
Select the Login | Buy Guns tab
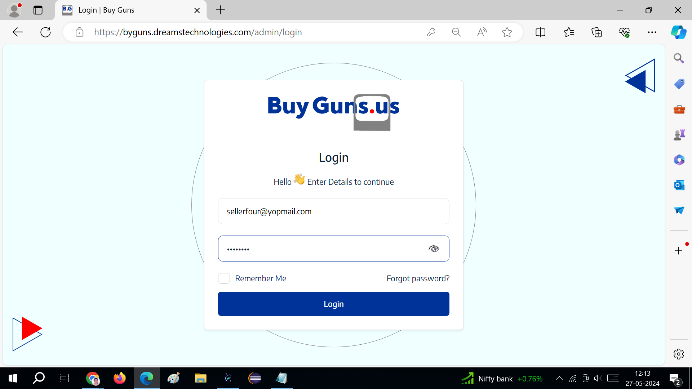(x=130, y=10)
